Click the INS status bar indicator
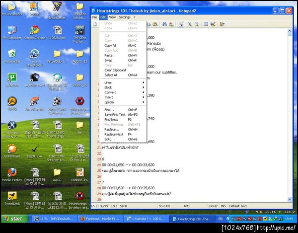 click(223, 206)
